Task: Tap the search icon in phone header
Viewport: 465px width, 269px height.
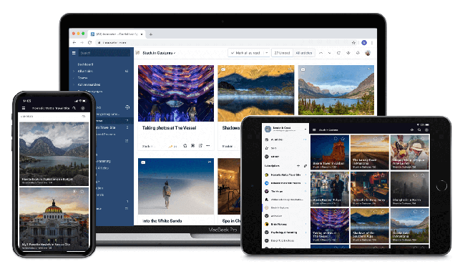Action: pyautogui.click(x=74, y=108)
